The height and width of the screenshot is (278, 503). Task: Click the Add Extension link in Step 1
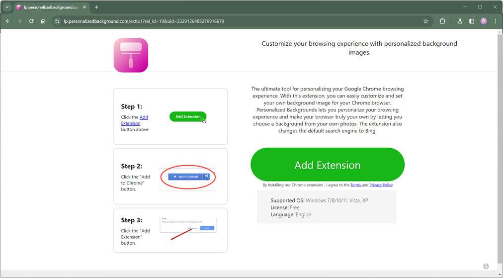(134, 120)
